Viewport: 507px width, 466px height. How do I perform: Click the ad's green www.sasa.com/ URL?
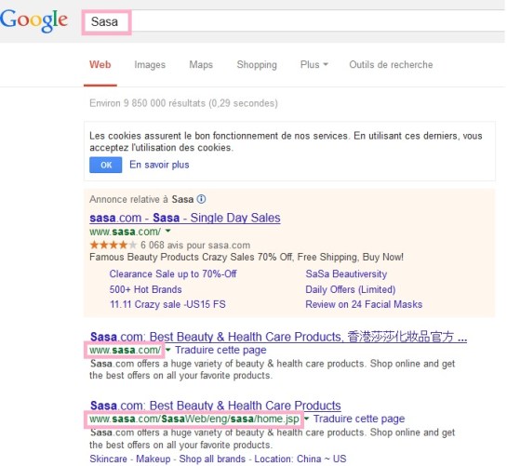126,232
